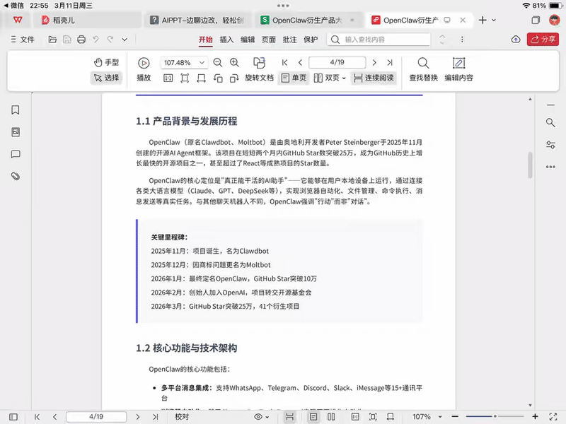Jump to last page in ribbon
The image size is (566, 424).
[x=390, y=63]
